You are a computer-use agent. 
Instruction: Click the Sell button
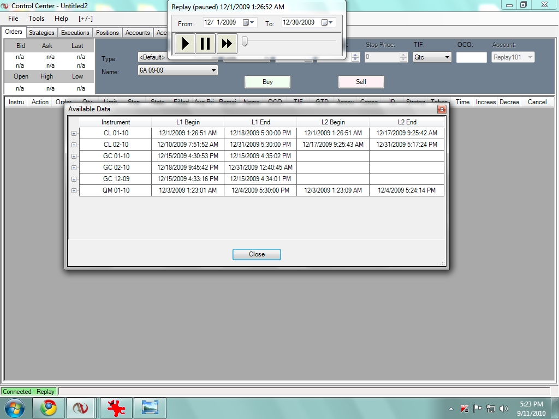361,82
